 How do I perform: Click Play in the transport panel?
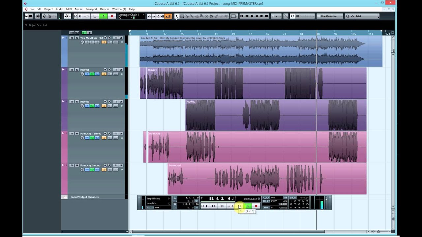(x=248, y=206)
